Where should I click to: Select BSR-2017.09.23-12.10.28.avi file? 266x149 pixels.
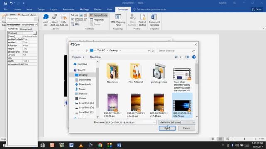click(113, 105)
